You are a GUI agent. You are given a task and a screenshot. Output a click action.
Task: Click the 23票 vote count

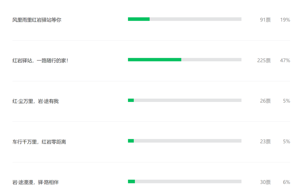pos(265,142)
